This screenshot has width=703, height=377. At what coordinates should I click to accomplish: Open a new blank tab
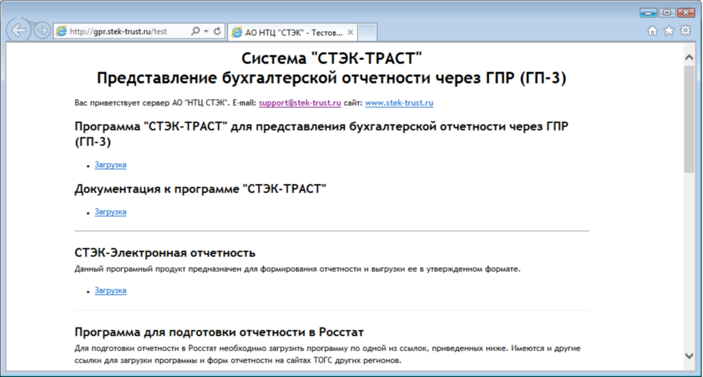pos(368,33)
